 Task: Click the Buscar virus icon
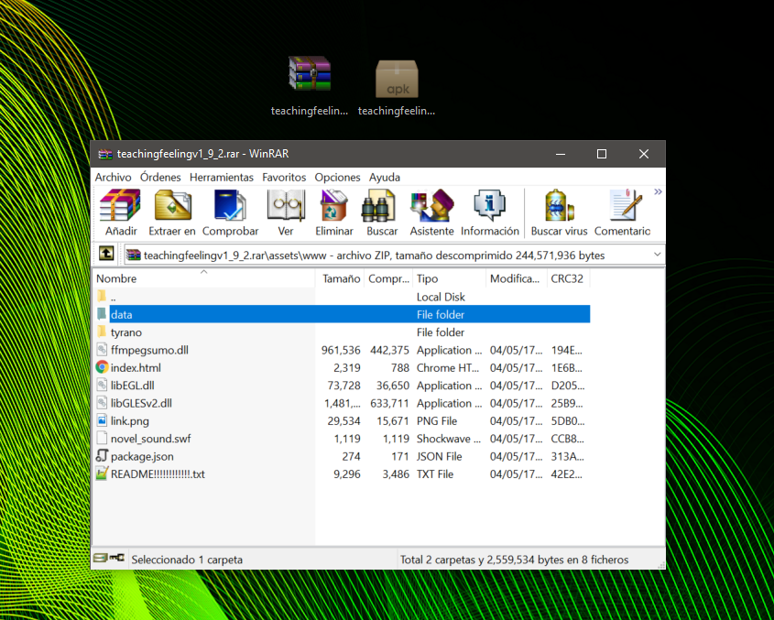click(x=559, y=212)
